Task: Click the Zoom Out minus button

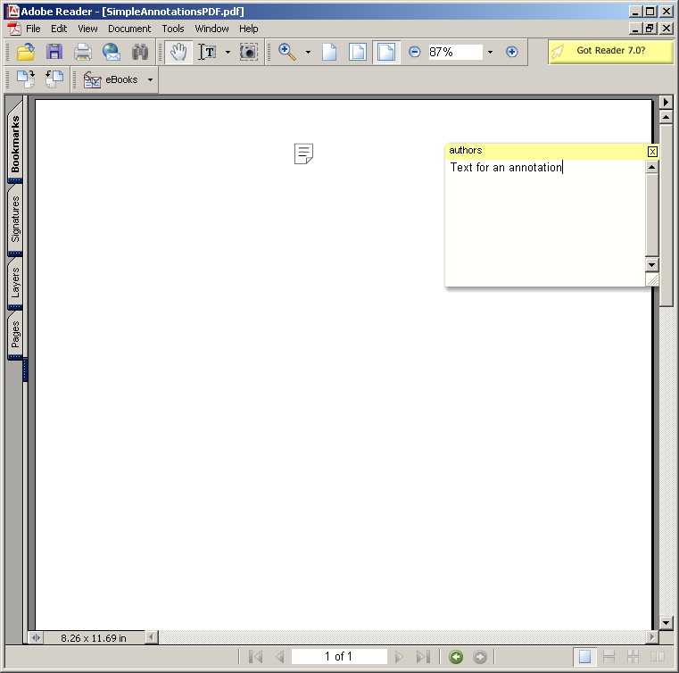Action: 414,52
